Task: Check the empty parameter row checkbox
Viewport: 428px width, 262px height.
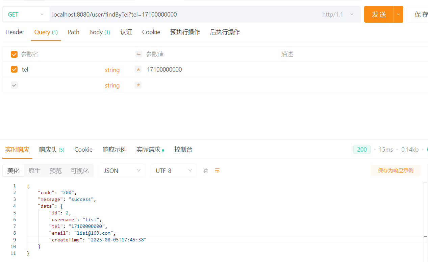Action: click(x=14, y=85)
